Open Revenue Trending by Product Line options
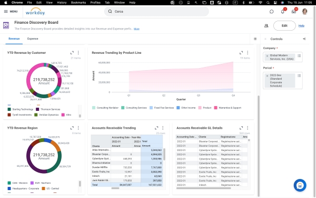The image size is (316, 198). pos(248,53)
